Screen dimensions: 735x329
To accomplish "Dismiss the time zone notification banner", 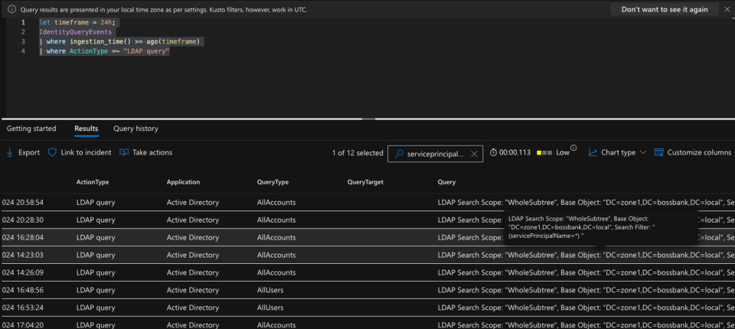I will point(727,9).
